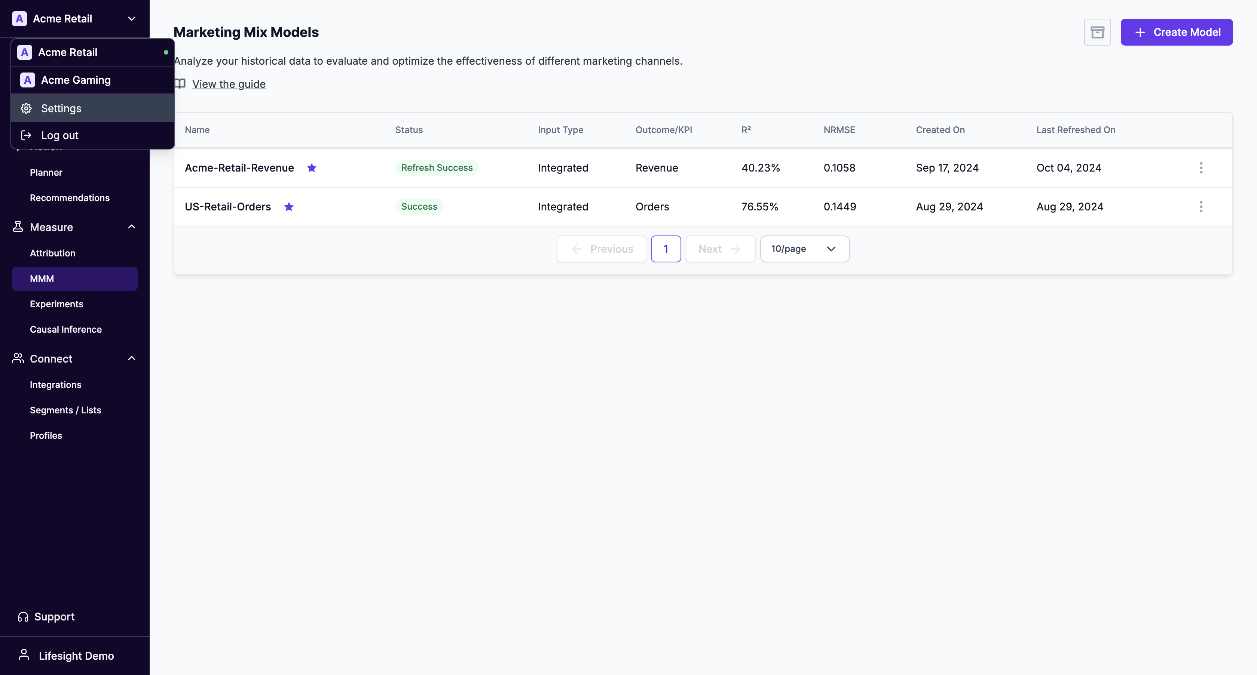This screenshot has height=675, width=1257.
Task: Toggle favorite star for US-Retail-Orders
Action: (289, 207)
